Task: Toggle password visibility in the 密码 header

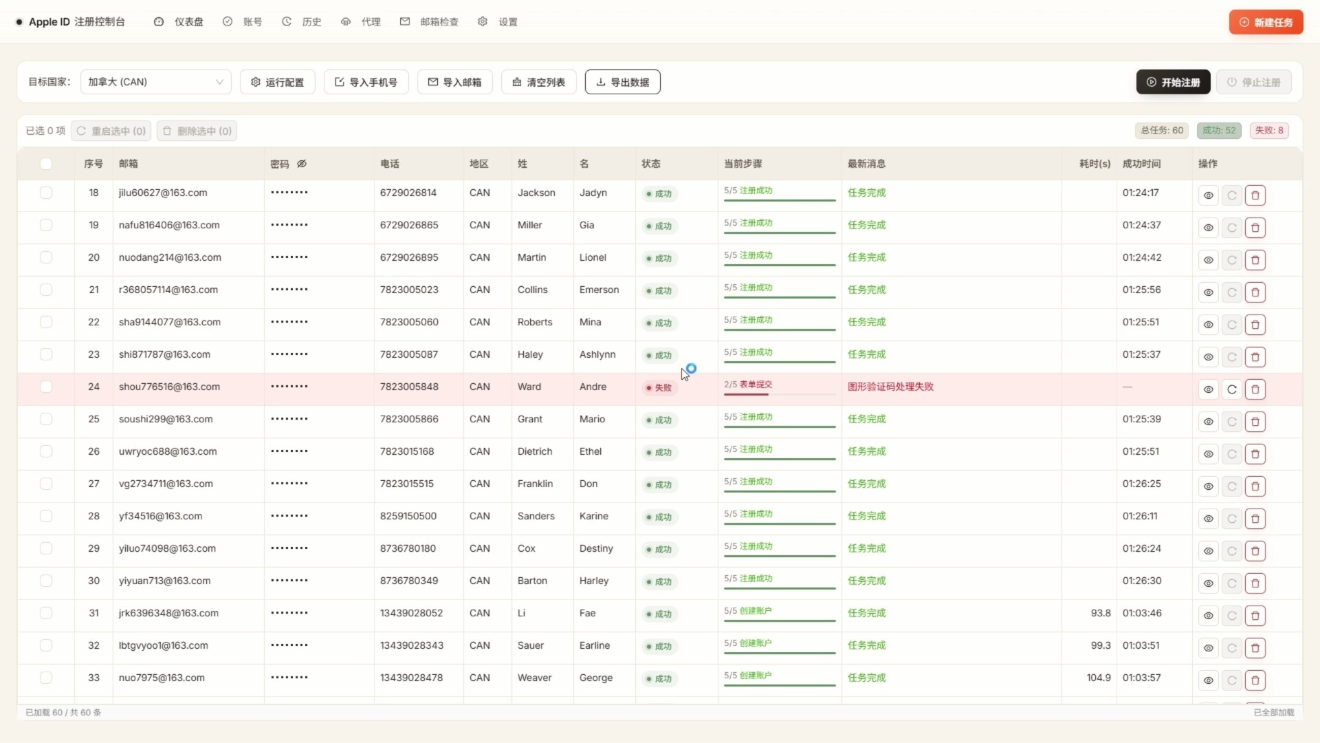Action: click(x=302, y=164)
